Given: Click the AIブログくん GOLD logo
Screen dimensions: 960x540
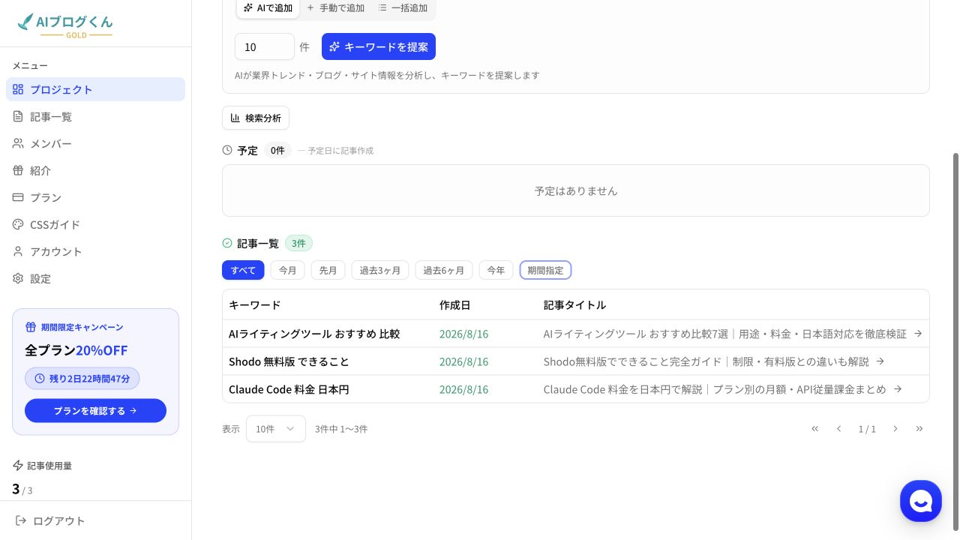Looking at the screenshot, I should pos(65,25).
